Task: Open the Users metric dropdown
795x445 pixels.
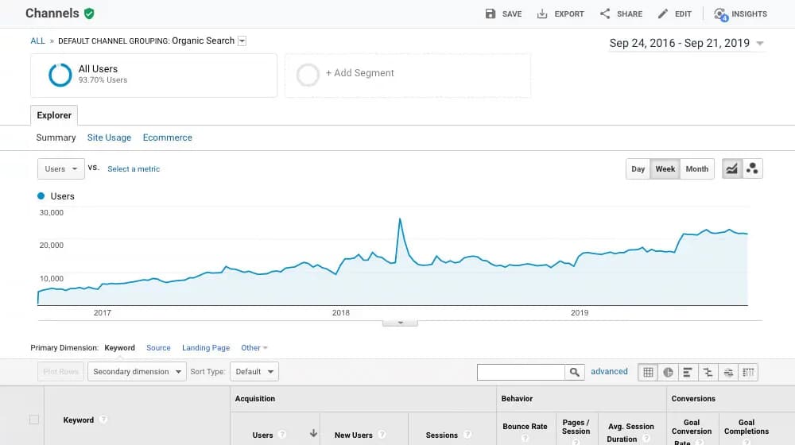Action: [x=61, y=168]
